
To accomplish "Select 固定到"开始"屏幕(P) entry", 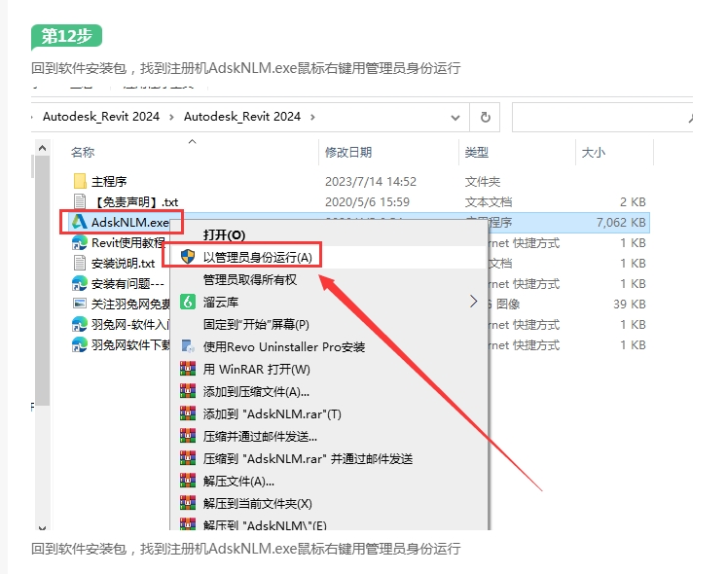I will click(328, 324).
